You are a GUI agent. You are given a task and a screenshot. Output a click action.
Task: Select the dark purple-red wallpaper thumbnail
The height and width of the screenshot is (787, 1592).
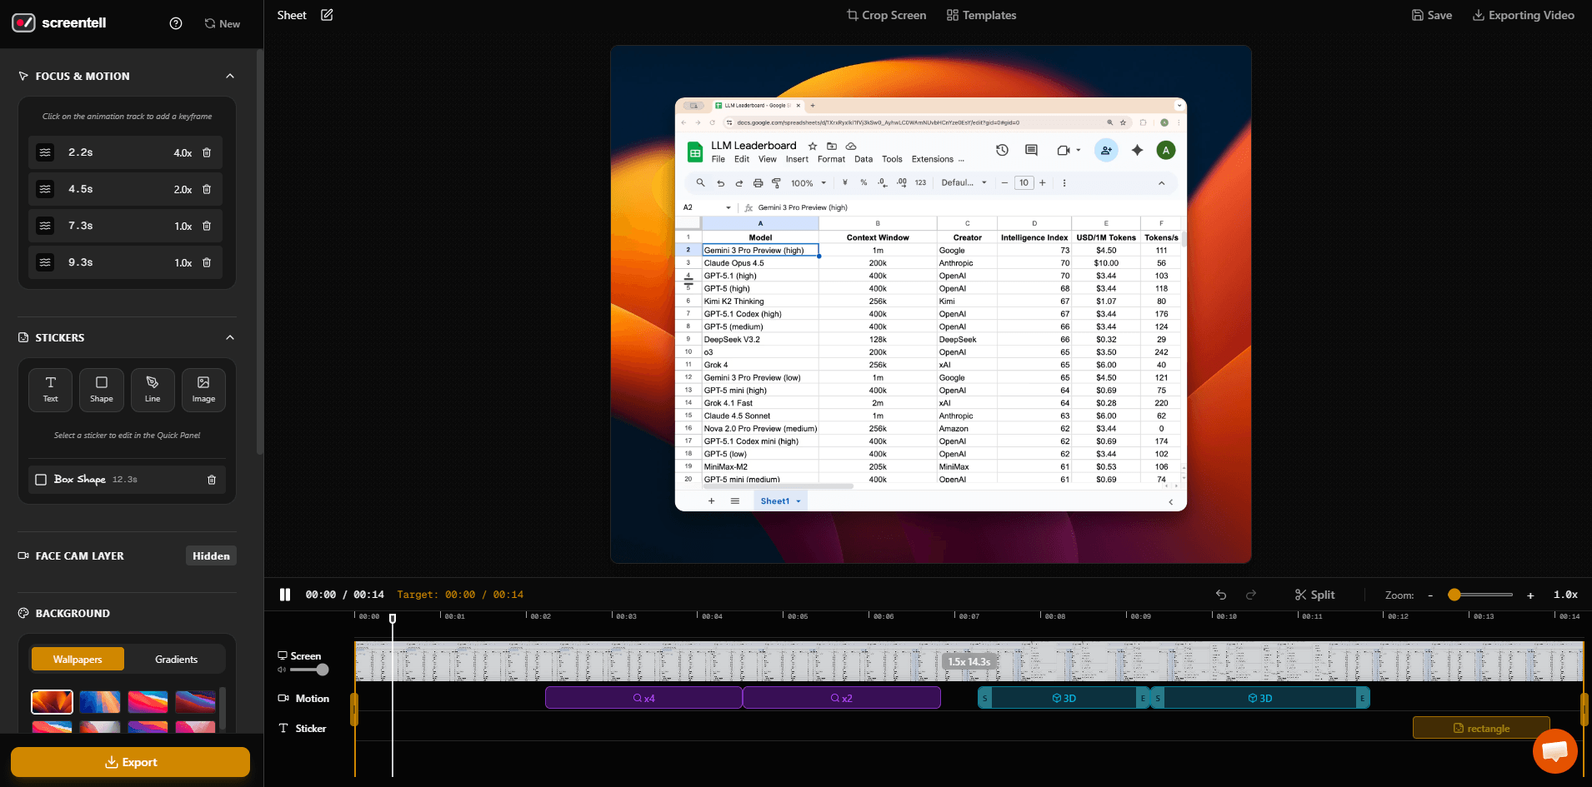tap(196, 702)
